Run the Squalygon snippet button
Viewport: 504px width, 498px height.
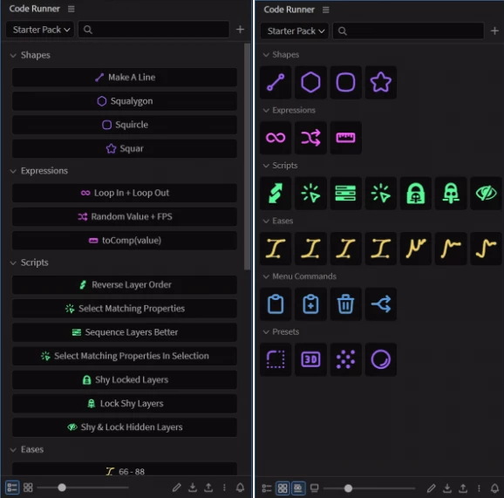click(x=125, y=101)
